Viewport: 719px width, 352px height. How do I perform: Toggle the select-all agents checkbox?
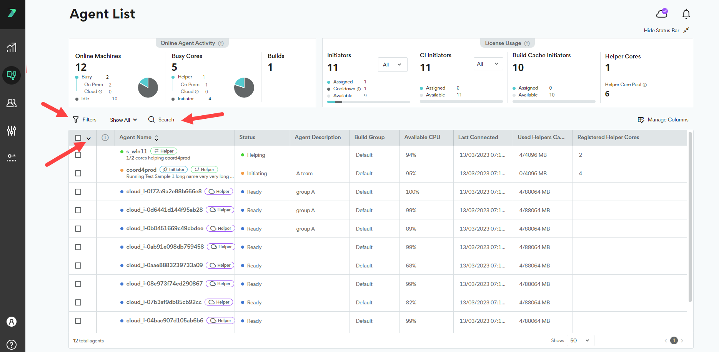tap(78, 138)
